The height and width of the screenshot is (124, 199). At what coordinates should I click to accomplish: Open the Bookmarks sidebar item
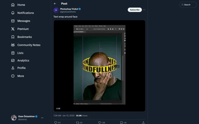[24, 37]
